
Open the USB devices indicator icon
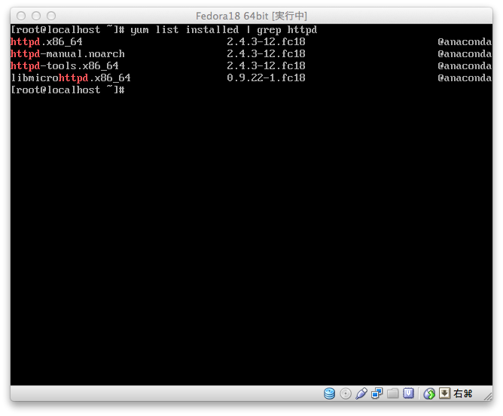point(361,393)
